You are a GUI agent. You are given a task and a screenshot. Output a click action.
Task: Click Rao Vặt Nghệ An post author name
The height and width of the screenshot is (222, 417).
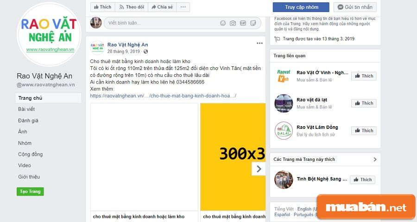(128, 44)
